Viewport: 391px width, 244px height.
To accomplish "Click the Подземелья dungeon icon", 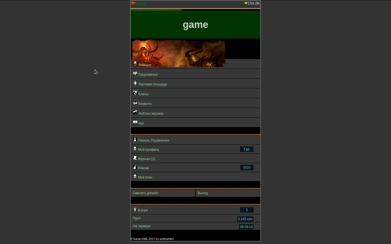I will tap(135, 73).
